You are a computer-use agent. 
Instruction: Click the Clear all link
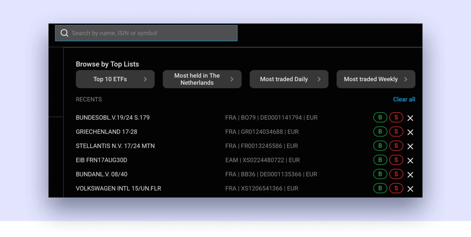(404, 99)
